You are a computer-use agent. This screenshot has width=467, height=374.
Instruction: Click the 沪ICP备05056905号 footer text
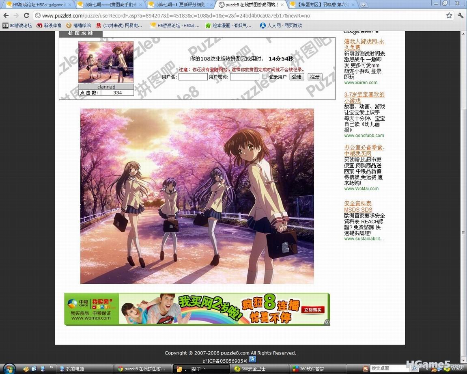click(225, 361)
